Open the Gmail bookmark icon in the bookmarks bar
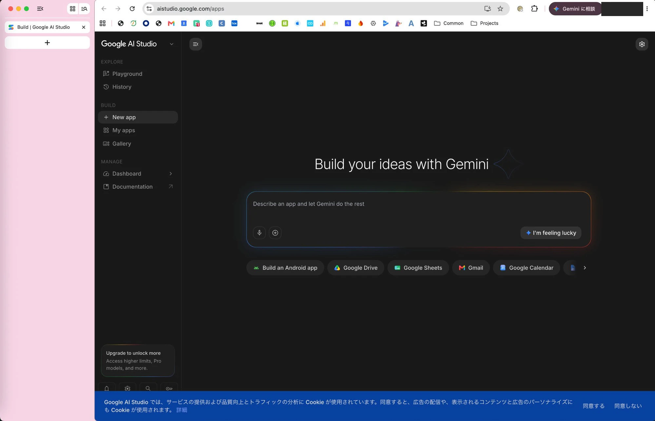Image resolution: width=655 pixels, height=421 pixels. [x=171, y=23]
